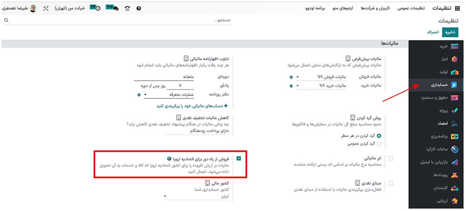Viewport: 466px width, 211px height.
Task: Open the مالیات فروش dropdown
Action: click(321, 77)
